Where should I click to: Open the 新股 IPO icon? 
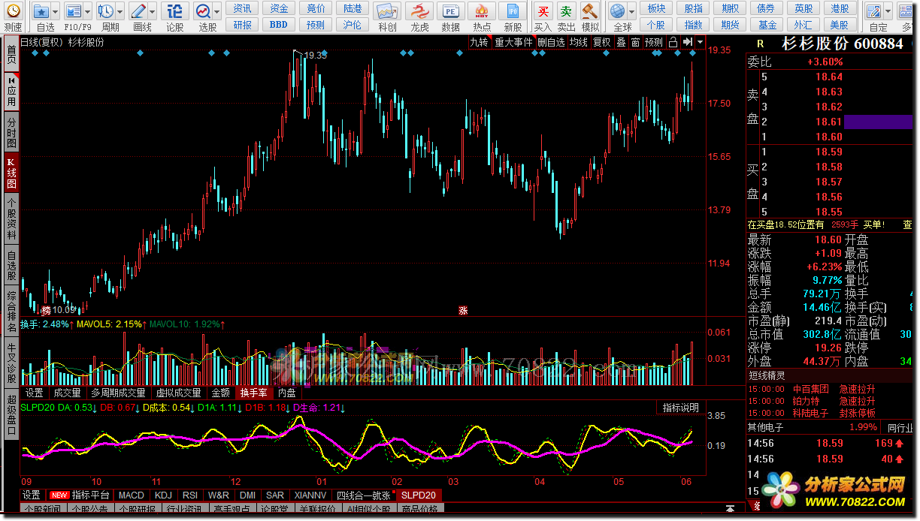click(x=513, y=11)
